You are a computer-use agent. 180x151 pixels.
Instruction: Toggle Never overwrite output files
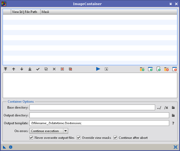[31, 138]
